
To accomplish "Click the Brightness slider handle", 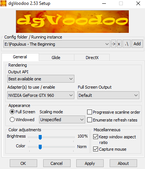I will [40, 137].
